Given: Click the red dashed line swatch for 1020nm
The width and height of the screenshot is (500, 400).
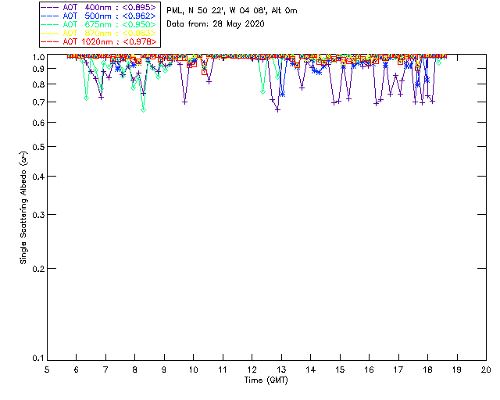Looking at the screenshot, I should (x=50, y=41).
